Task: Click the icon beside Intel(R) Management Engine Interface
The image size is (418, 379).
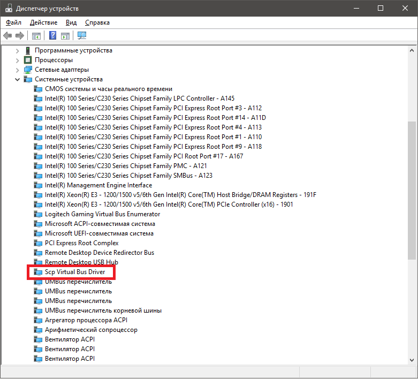Action: click(x=38, y=185)
